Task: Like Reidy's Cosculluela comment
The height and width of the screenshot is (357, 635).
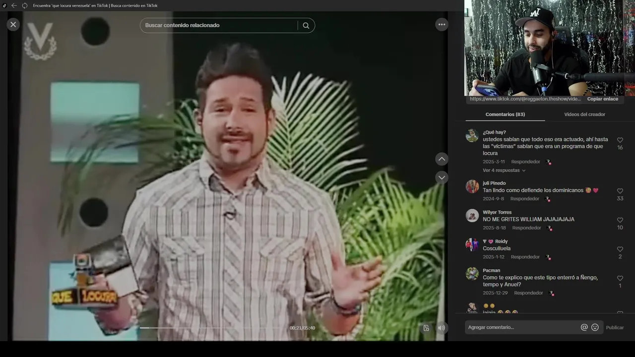Action: click(x=620, y=249)
